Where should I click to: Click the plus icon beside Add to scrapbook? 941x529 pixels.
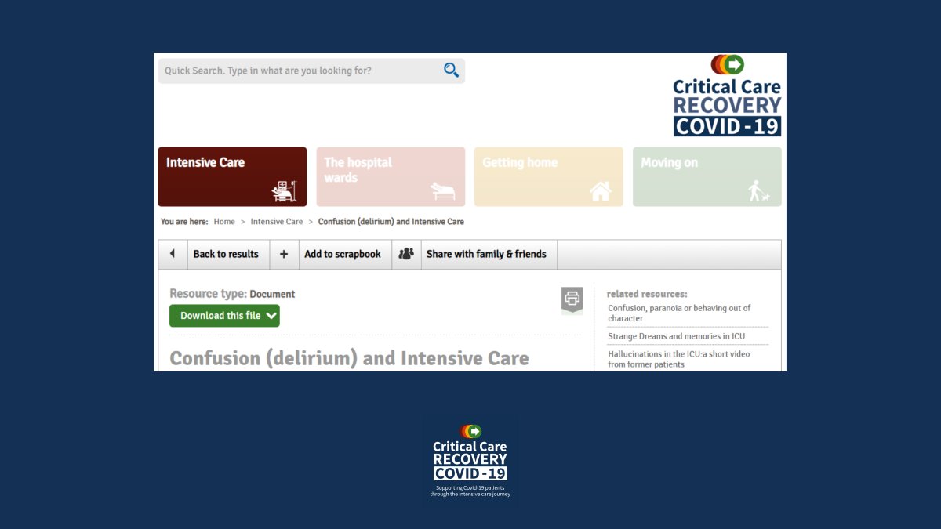pyautogui.click(x=284, y=254)
